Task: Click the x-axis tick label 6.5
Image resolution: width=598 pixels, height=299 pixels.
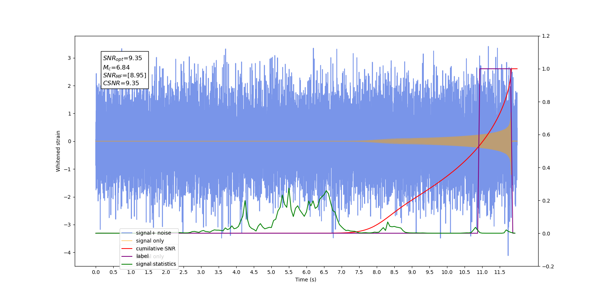Action: 324,272
